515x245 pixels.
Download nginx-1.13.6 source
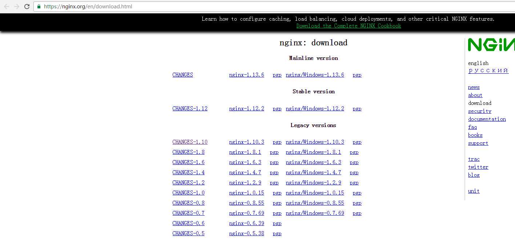(x=246, y=75)
